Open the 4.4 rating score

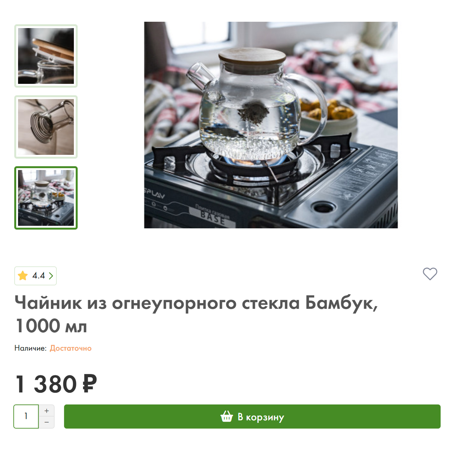39,276
